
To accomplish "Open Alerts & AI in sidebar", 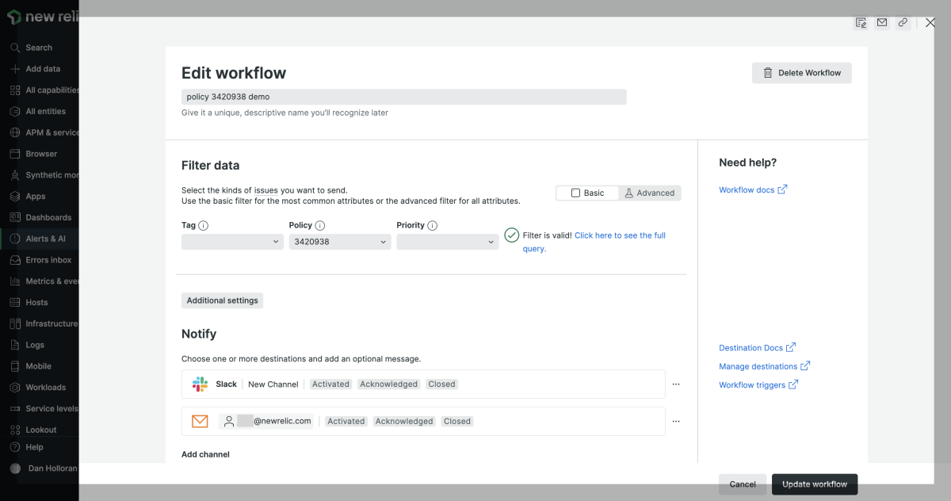I will click(x=45, y=239).
